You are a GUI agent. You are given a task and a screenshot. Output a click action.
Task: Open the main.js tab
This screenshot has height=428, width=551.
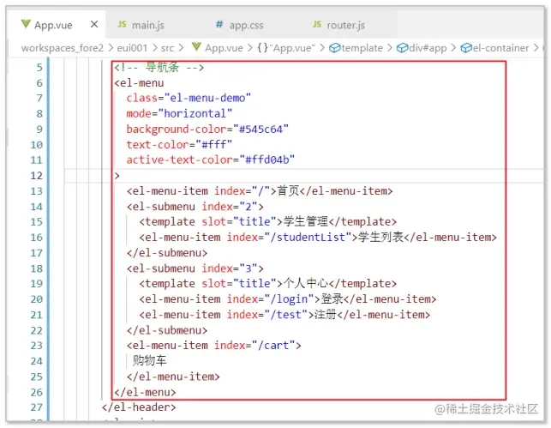point(147,25)
